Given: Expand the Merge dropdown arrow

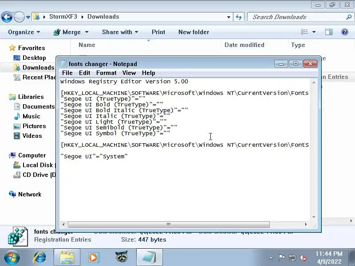Looking at the screenshot, I should click(87, 32).
